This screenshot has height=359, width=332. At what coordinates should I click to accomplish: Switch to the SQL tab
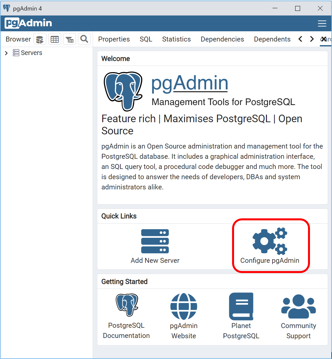tap(146, 39)
